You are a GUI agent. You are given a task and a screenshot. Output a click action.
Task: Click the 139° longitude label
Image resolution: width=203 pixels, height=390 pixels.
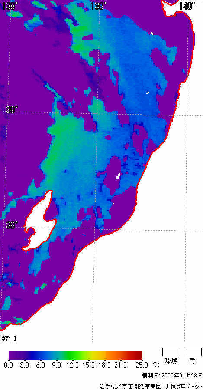pos(99,6)
